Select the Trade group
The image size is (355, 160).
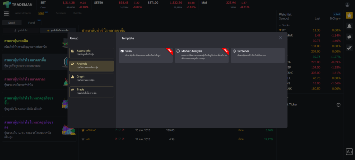(92, 92)
